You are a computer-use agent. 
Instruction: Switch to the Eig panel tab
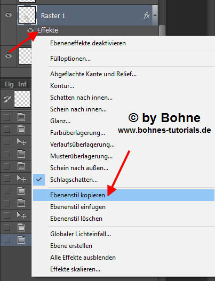pos(9,84)
